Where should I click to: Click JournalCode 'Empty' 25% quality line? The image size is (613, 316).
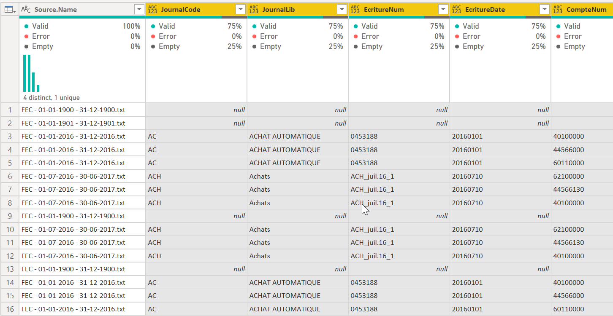(x=196, y=46)
